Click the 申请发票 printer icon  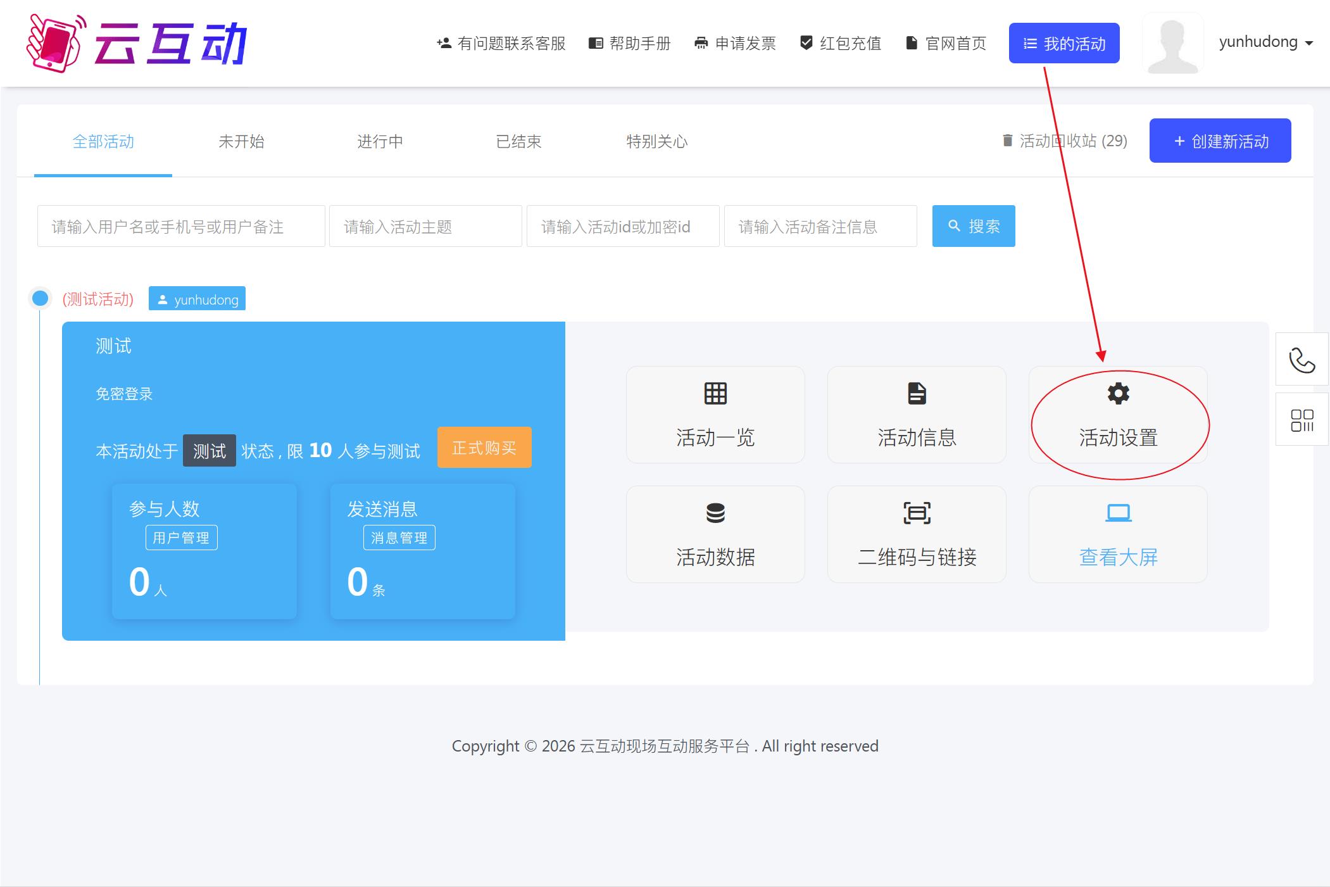pyautogui.click(x=700, y=42)
